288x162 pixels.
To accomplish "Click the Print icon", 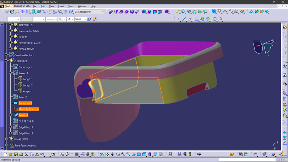I will coord(21,154).
